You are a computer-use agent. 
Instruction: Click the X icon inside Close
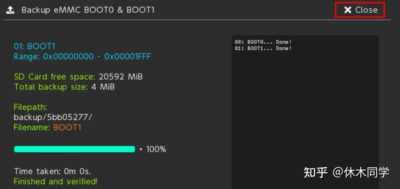pyautogui.click(x=348, y=10)
